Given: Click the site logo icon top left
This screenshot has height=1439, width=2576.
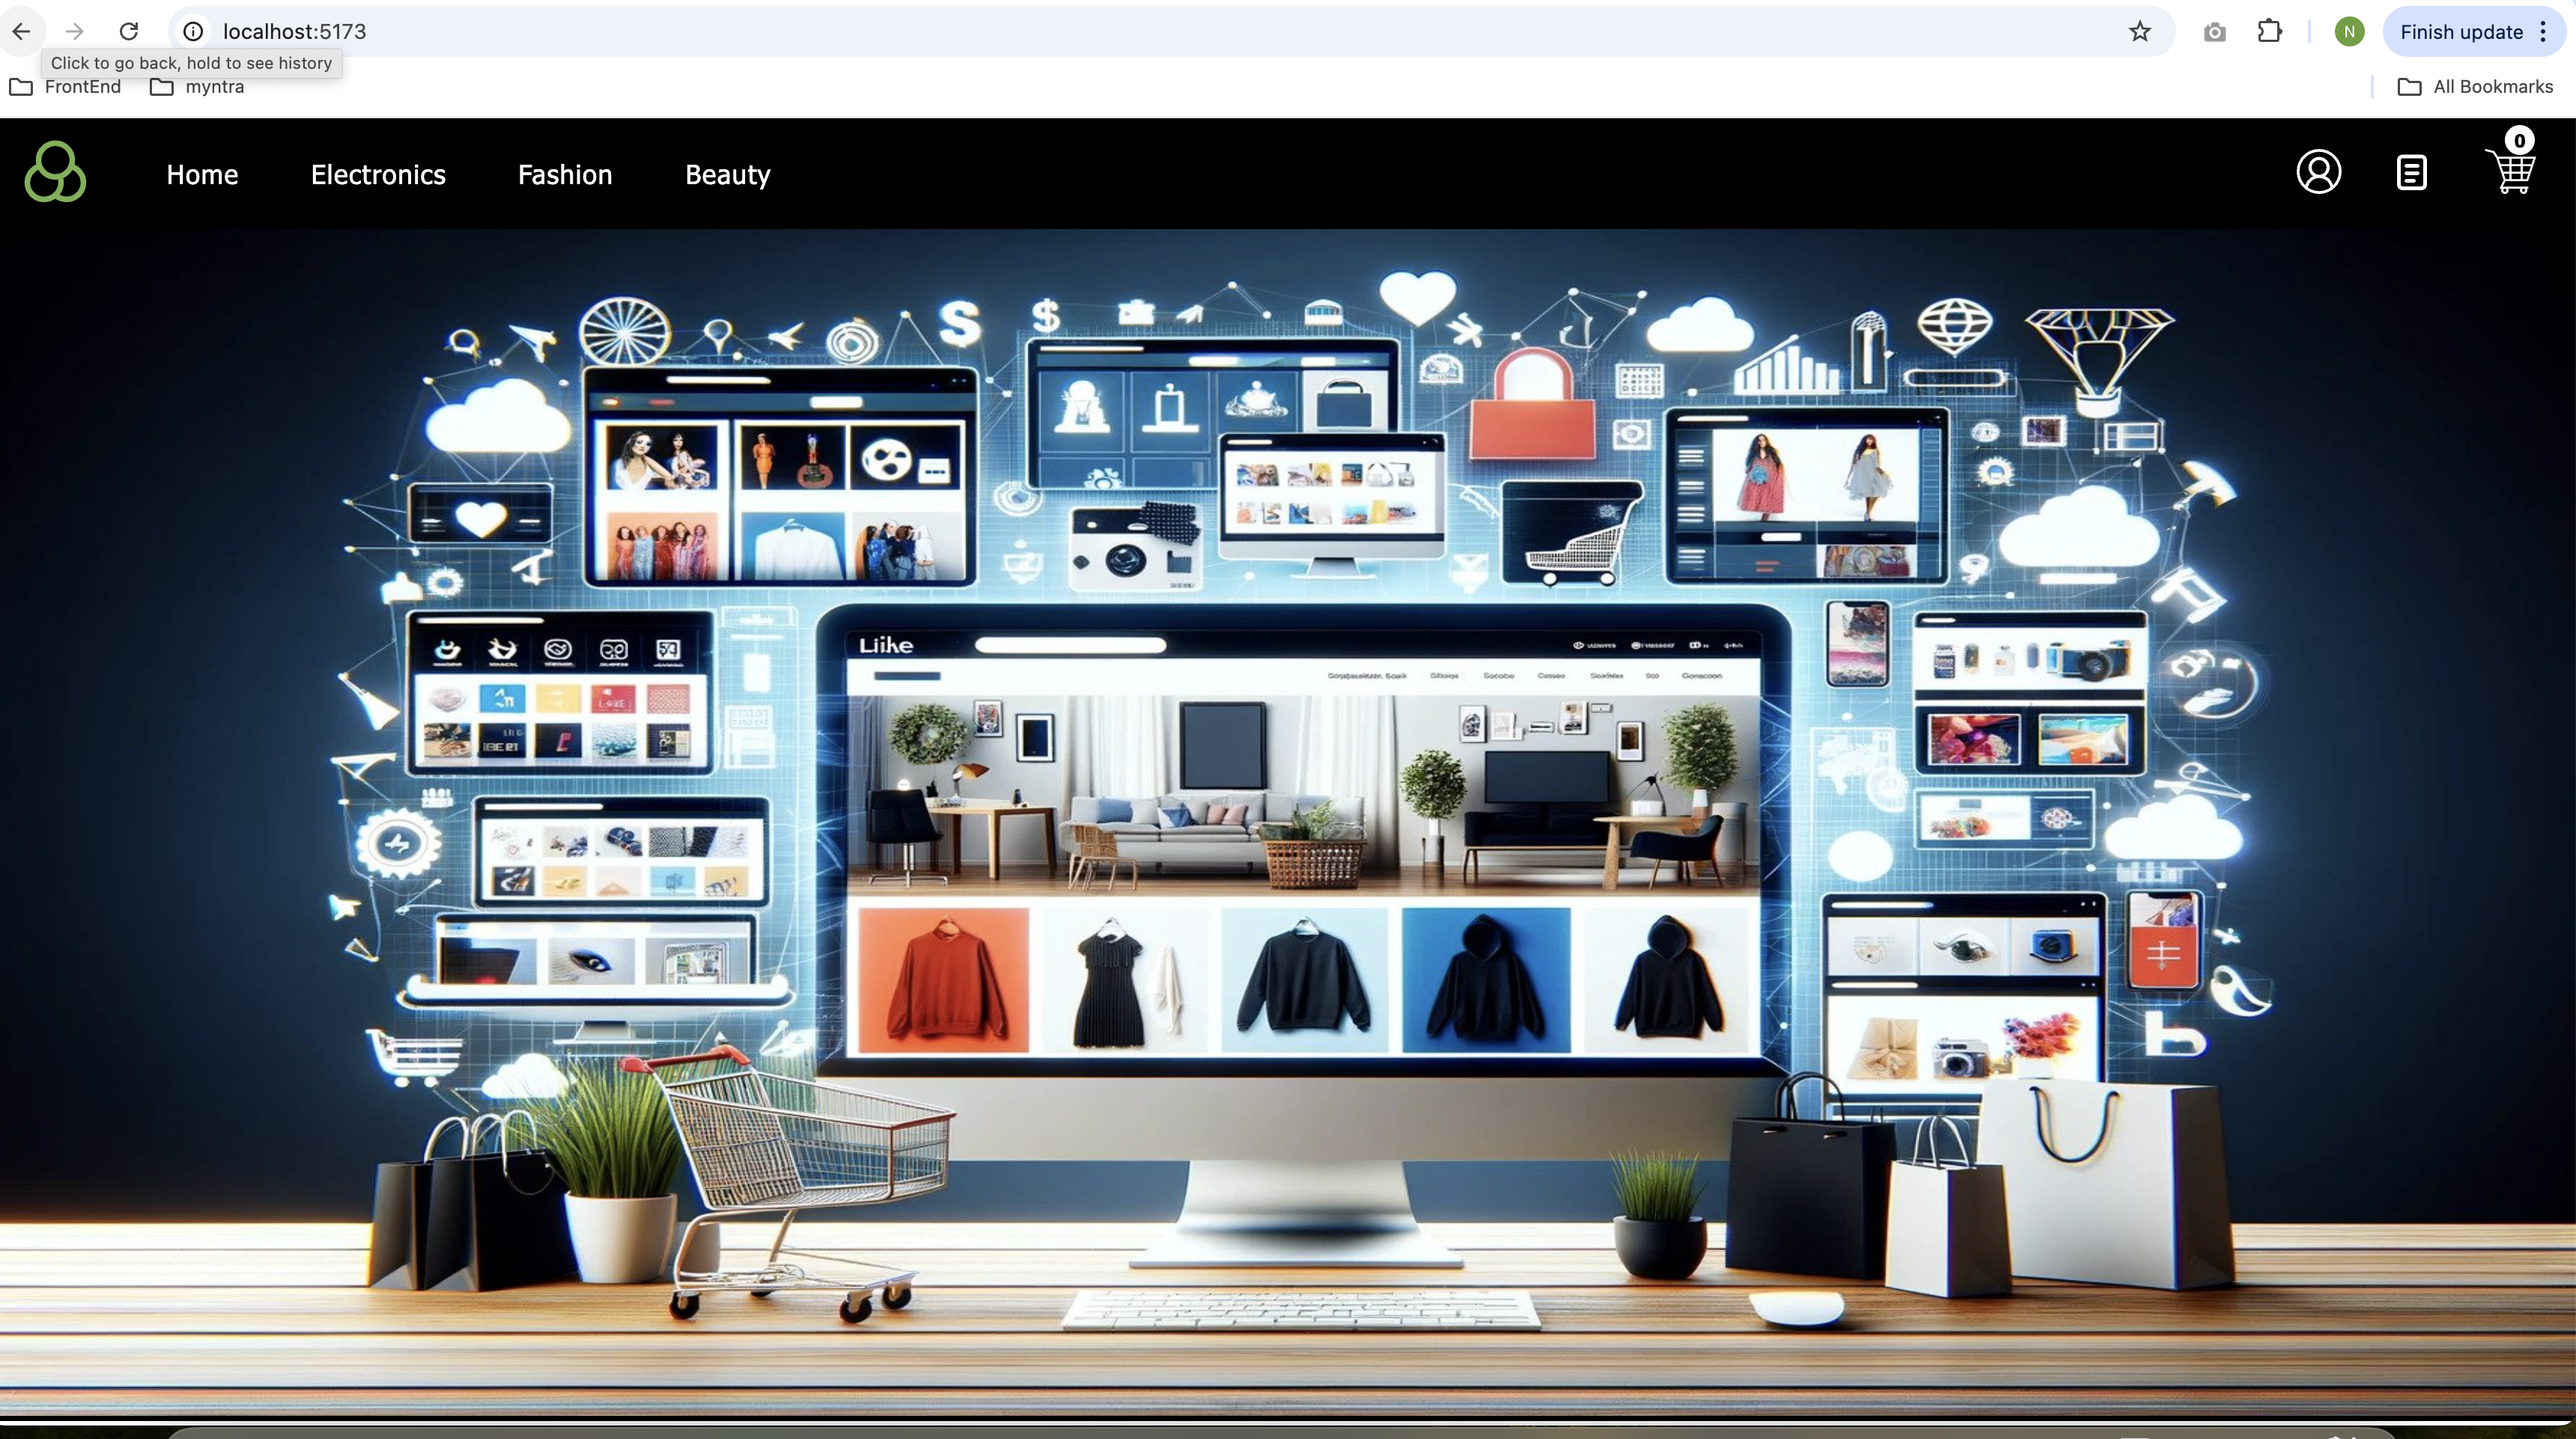Looking at the screenshot, I should pyautogui.click(x=53, y=171).
